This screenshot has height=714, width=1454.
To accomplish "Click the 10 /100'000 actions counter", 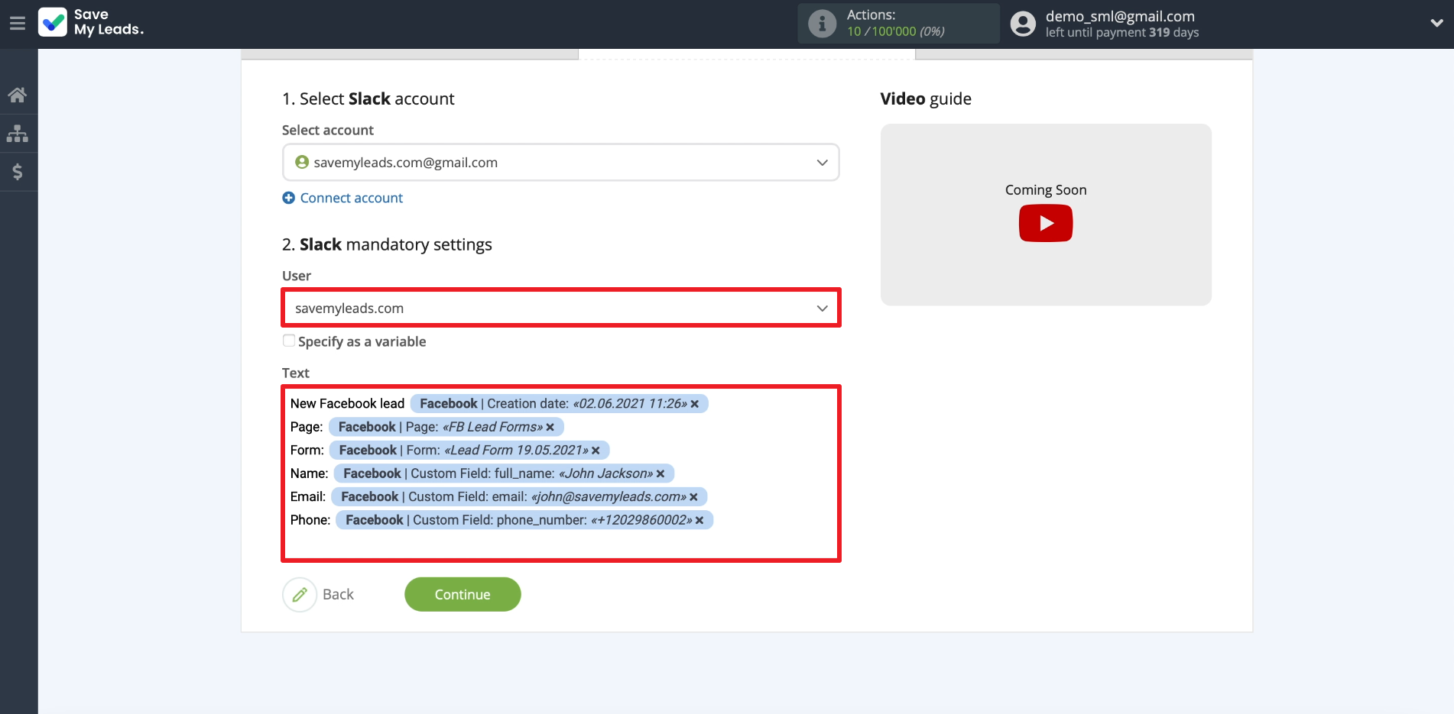I will click(895, 31).
